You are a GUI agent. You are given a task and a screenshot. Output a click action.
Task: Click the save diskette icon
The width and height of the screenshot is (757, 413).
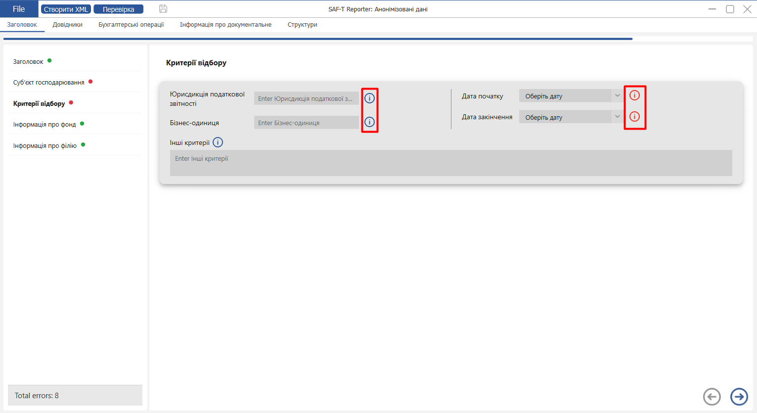(x=163, y=9)
